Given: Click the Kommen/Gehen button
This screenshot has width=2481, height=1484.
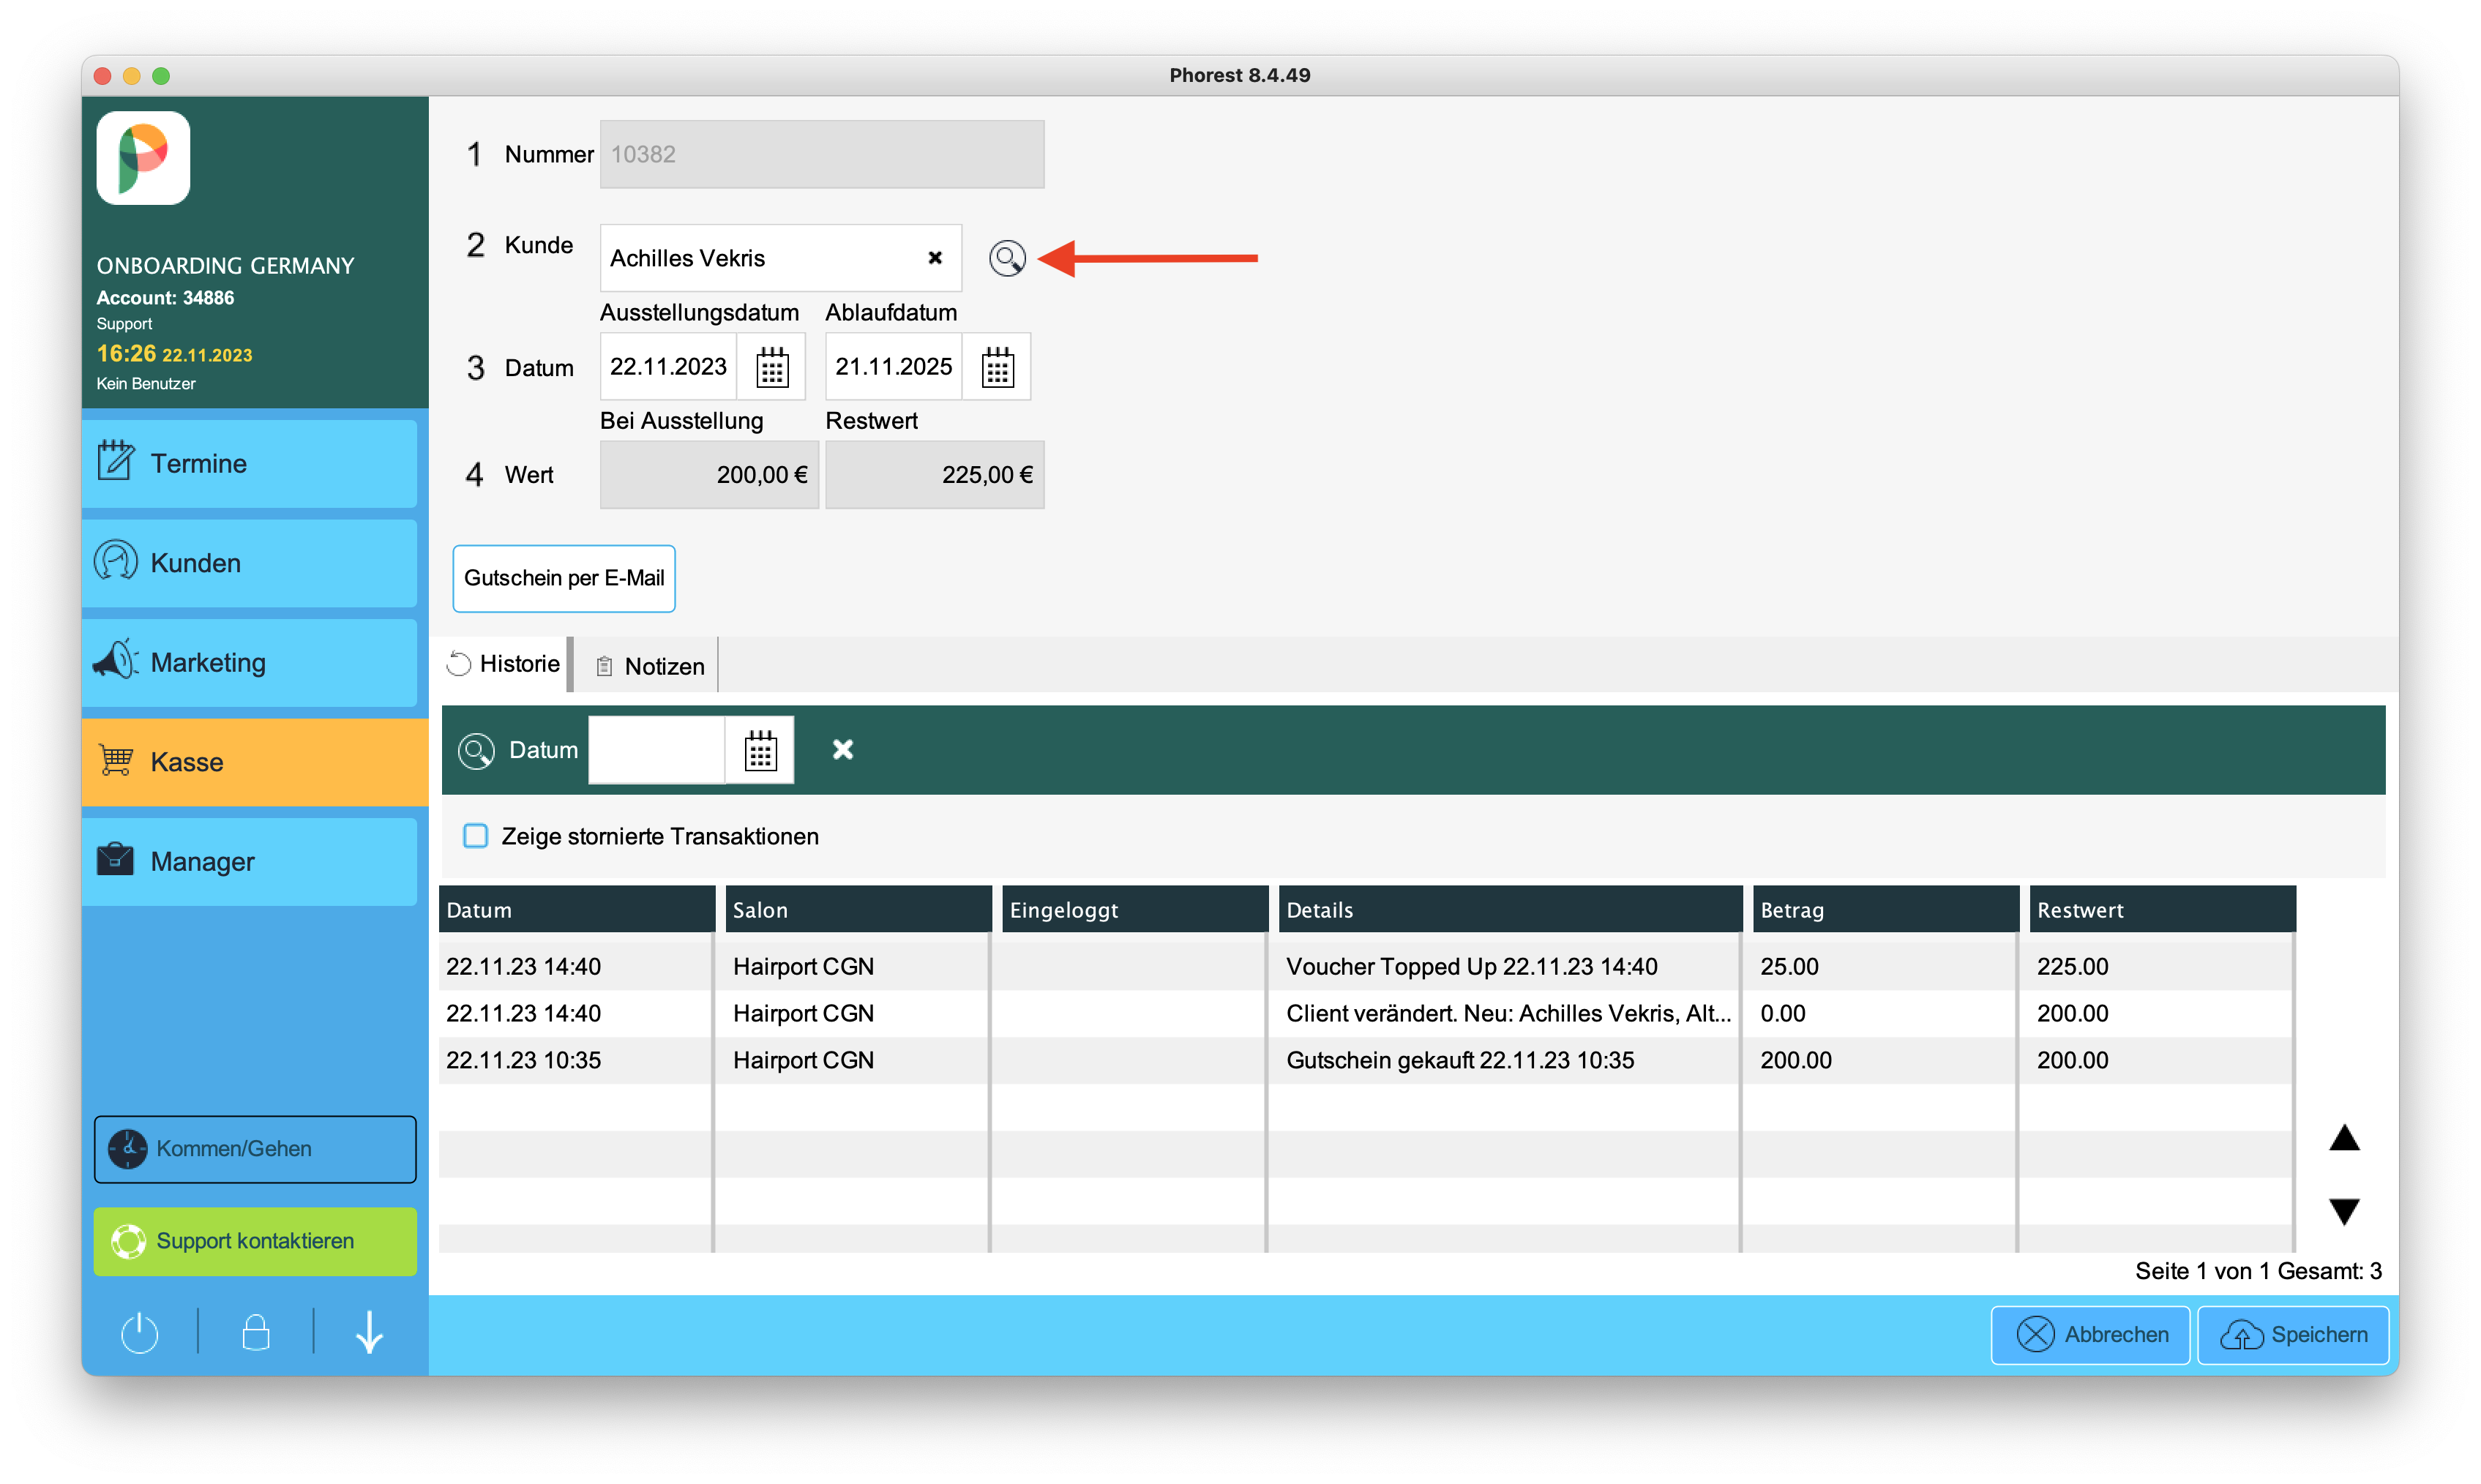Looking at the screenshot, I should pos(255,1149).
